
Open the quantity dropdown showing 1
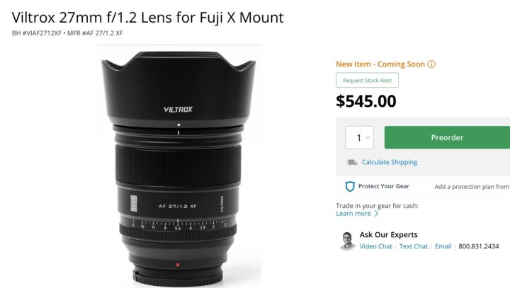point(359,137)
